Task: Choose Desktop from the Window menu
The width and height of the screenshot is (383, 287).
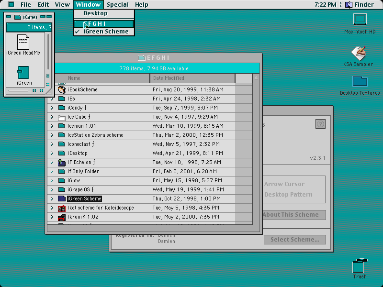Action: tap(104, 13)
